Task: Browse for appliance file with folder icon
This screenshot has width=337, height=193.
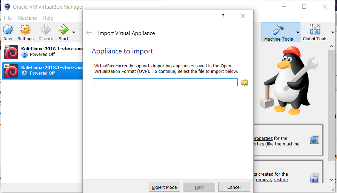Action: (245, 83)
